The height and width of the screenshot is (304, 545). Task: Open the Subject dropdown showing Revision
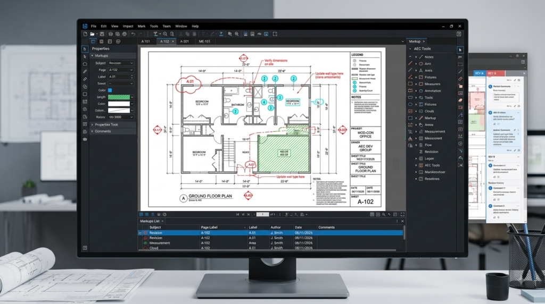(121, 63)
